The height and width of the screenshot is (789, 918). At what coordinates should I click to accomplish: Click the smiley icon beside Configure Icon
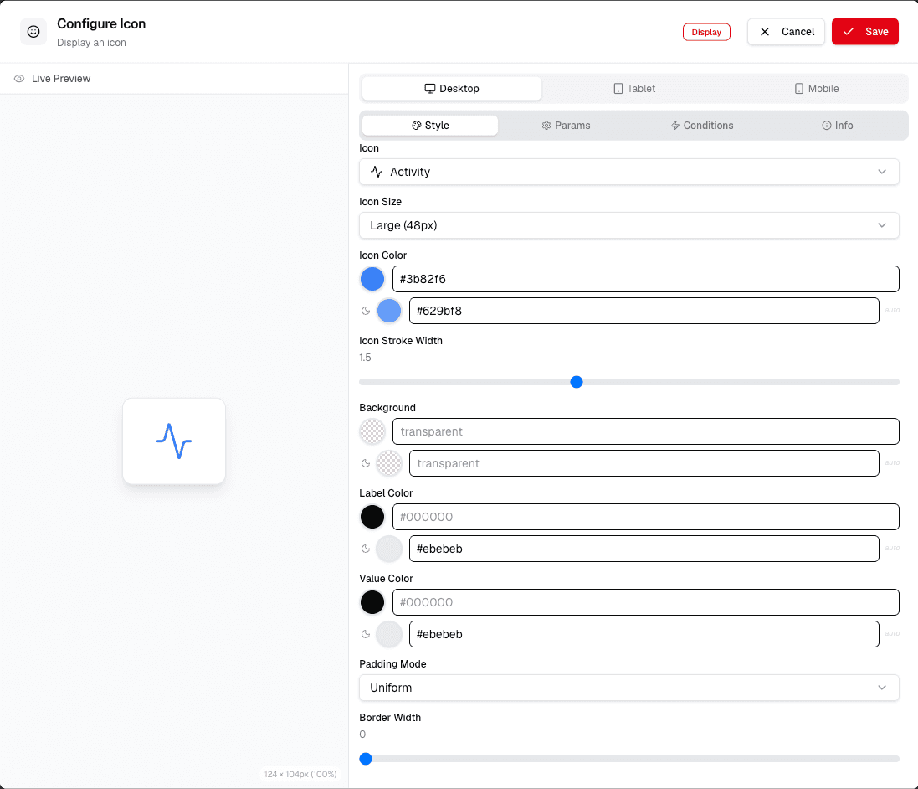tap(33, 32)
